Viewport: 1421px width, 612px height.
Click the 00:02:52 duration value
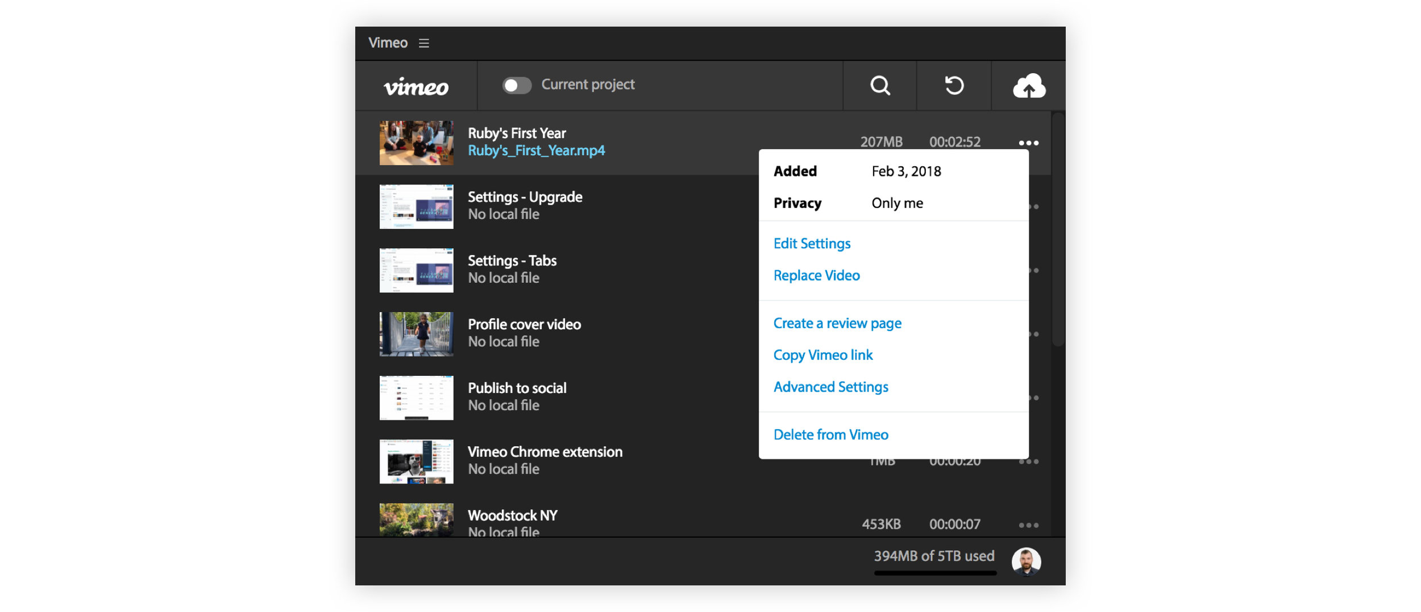[x=954, y=142]
